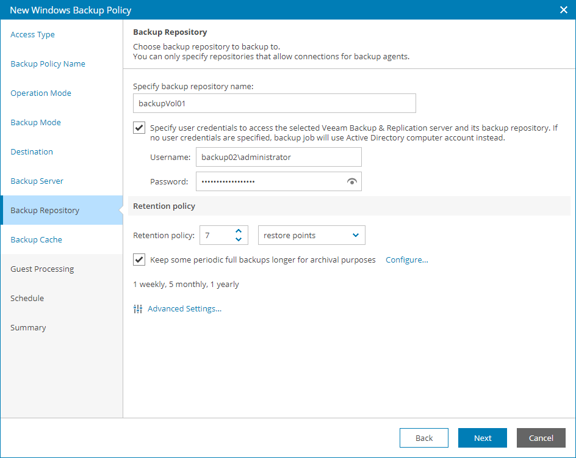Viewport: 576px width, 458px height.
Task: Click the Configure link for archival backups
Action: click(x=406, y=260)
